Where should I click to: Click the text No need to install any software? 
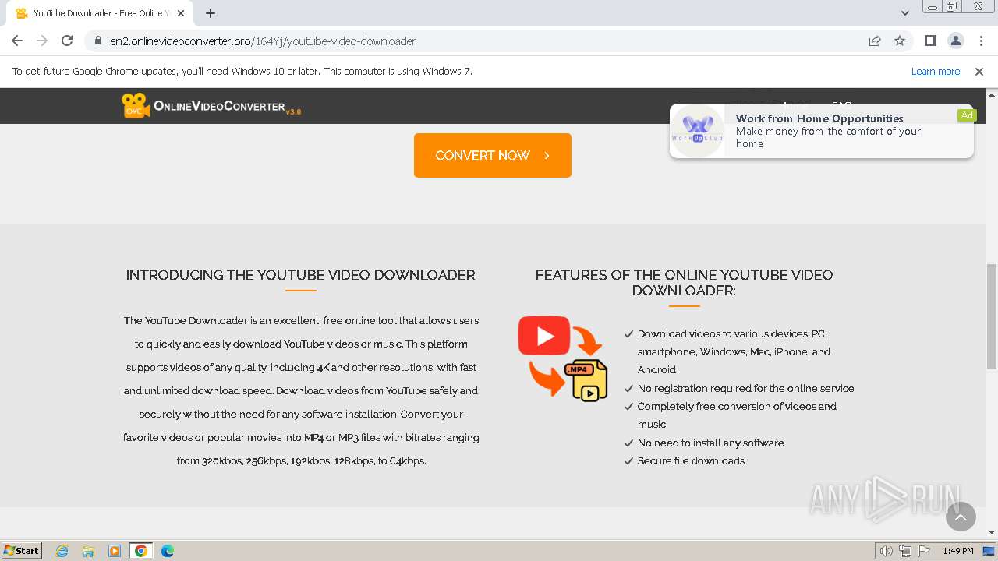click(x=711, y=443)
